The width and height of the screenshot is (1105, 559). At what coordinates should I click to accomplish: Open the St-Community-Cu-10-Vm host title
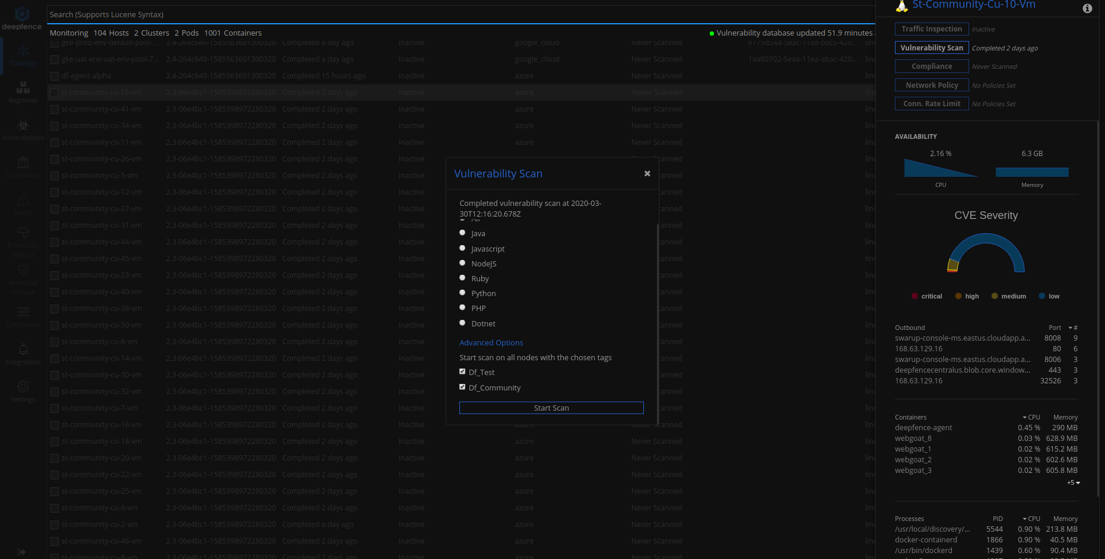tap(974, 5)
